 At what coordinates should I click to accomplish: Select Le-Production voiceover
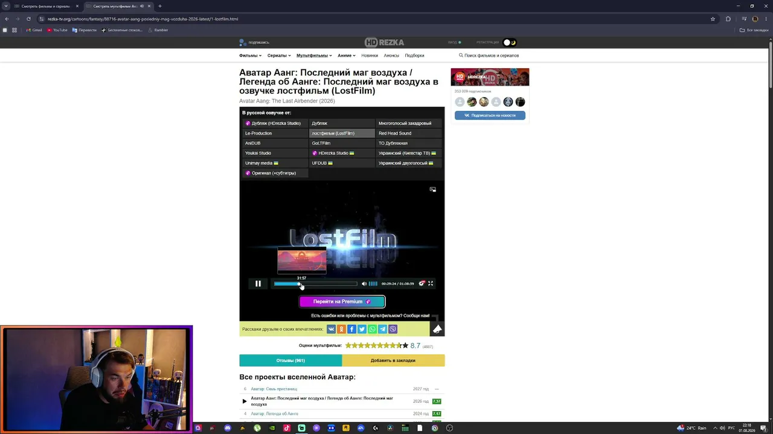(275, 133)
